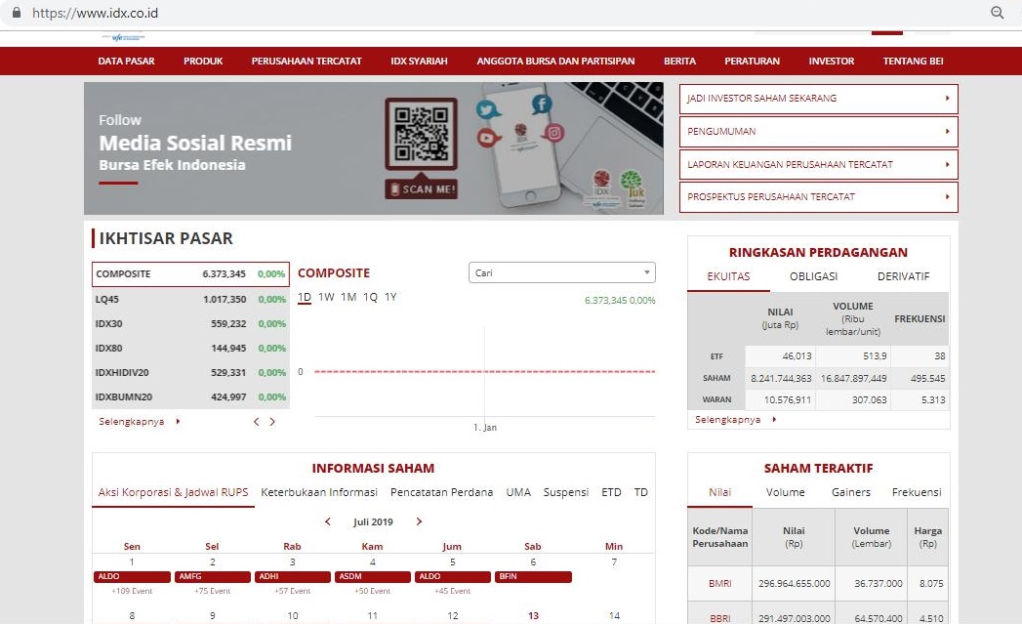Open the Suspensi tab
This screenshot has height=624, width=1022.
tap(566, 492)
